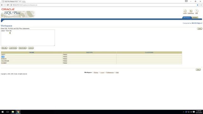Click the Oracle iSQL*Plus logo

(18, 13)
